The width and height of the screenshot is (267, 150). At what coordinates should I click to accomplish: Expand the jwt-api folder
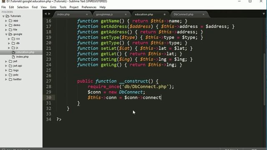coord(6,66)
